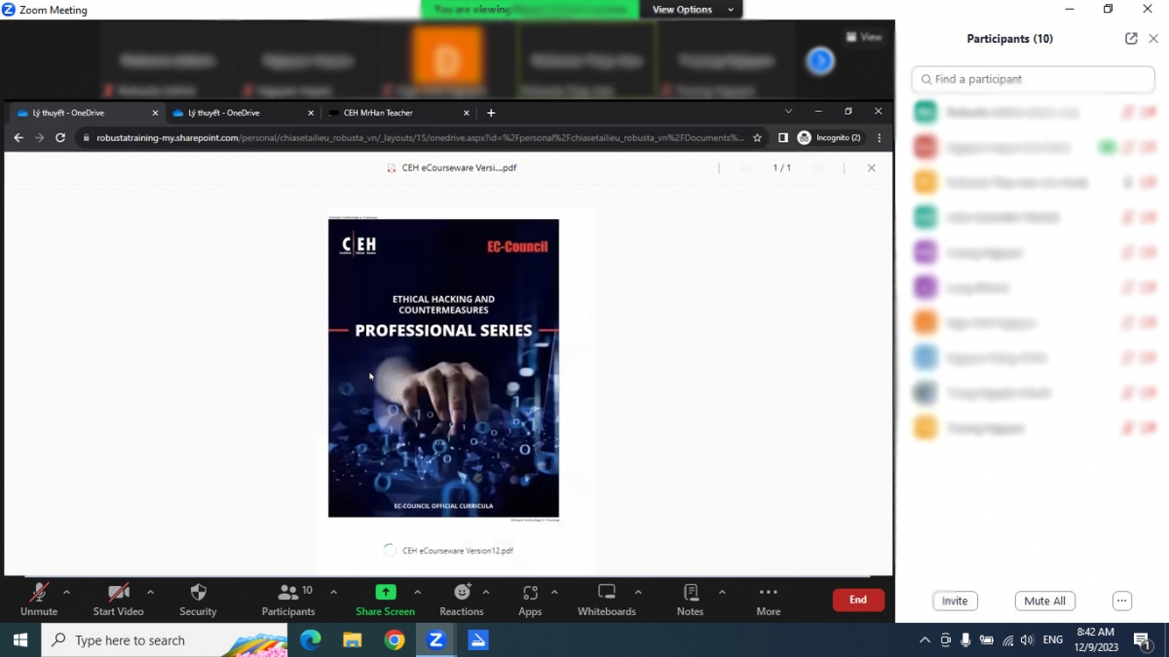
Task: Click the 1 / 1 page indicator
Action: coord(782,168)
